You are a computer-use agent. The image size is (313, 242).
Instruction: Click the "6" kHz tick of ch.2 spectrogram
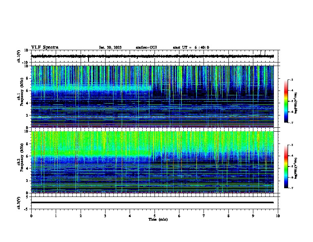pyautogui.click(x=28, y=156)
